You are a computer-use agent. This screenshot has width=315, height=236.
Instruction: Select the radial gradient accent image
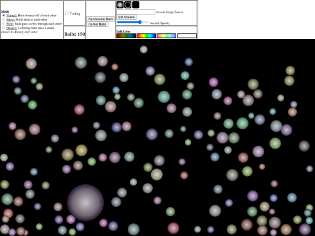120,5
